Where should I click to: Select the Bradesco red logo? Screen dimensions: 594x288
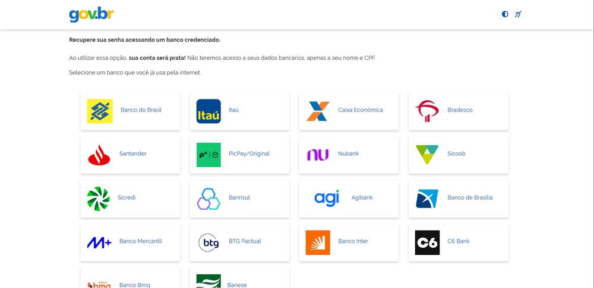pyautogui.click(x=427, y=111)
